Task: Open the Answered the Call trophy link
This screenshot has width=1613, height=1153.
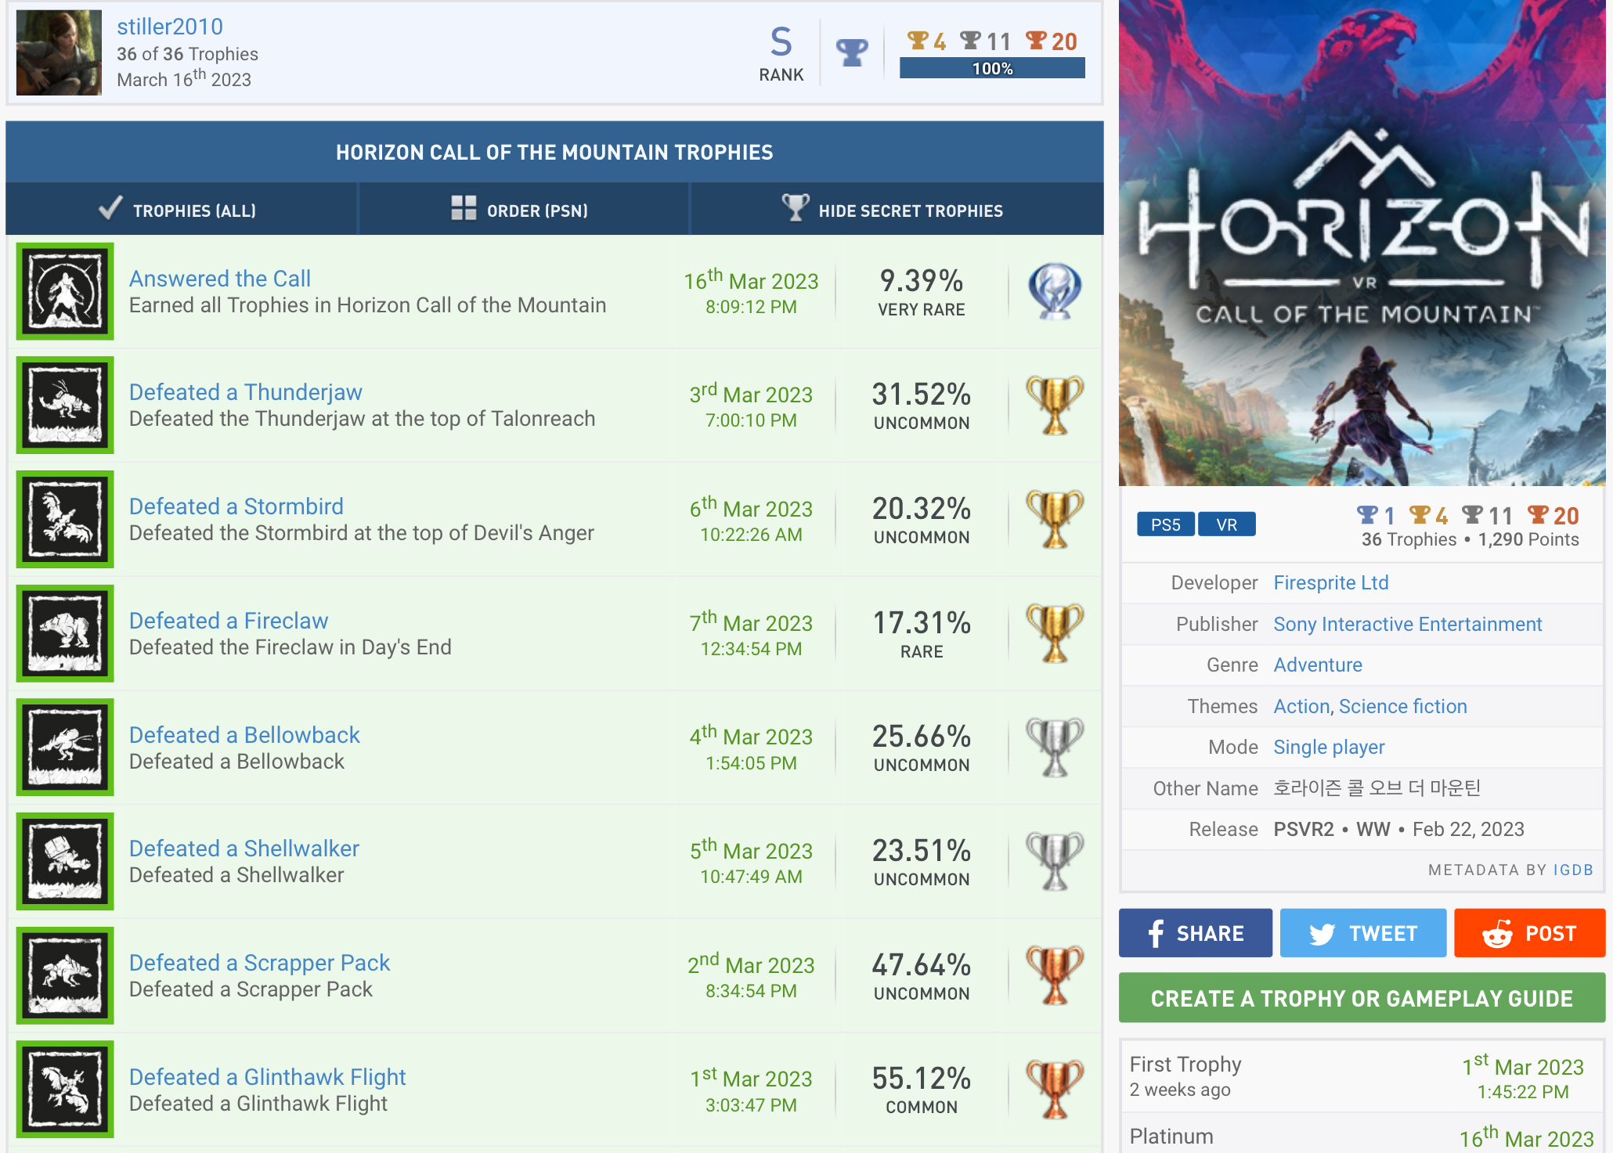Action: [220, 279]
